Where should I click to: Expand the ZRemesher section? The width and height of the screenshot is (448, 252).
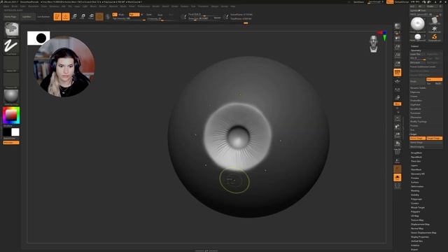(x=416, y=118)
